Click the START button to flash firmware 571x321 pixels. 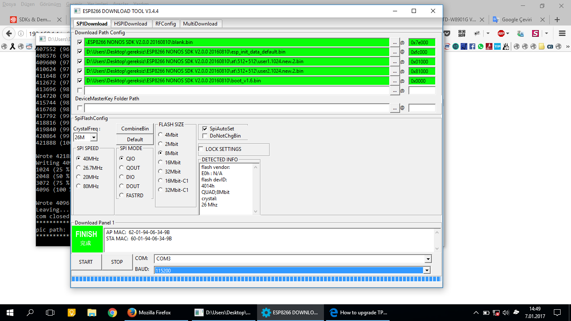(86, 262)
